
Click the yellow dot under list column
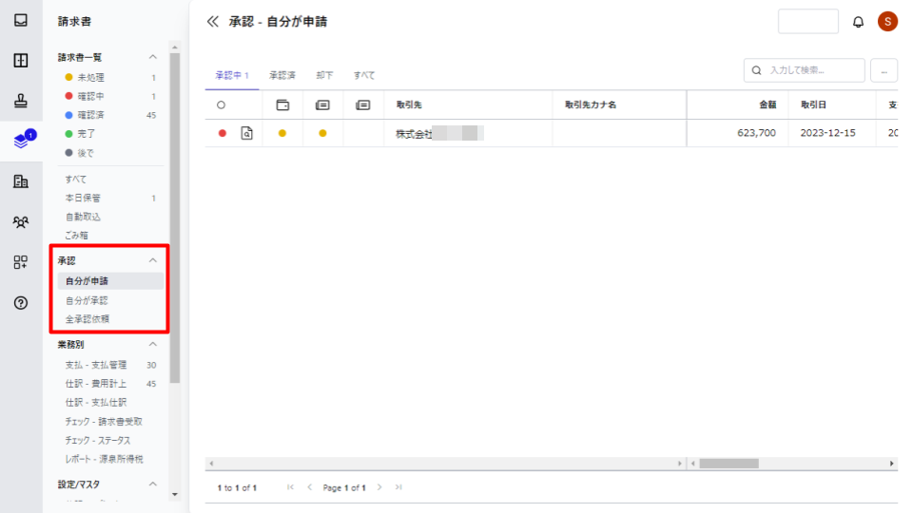322,133
